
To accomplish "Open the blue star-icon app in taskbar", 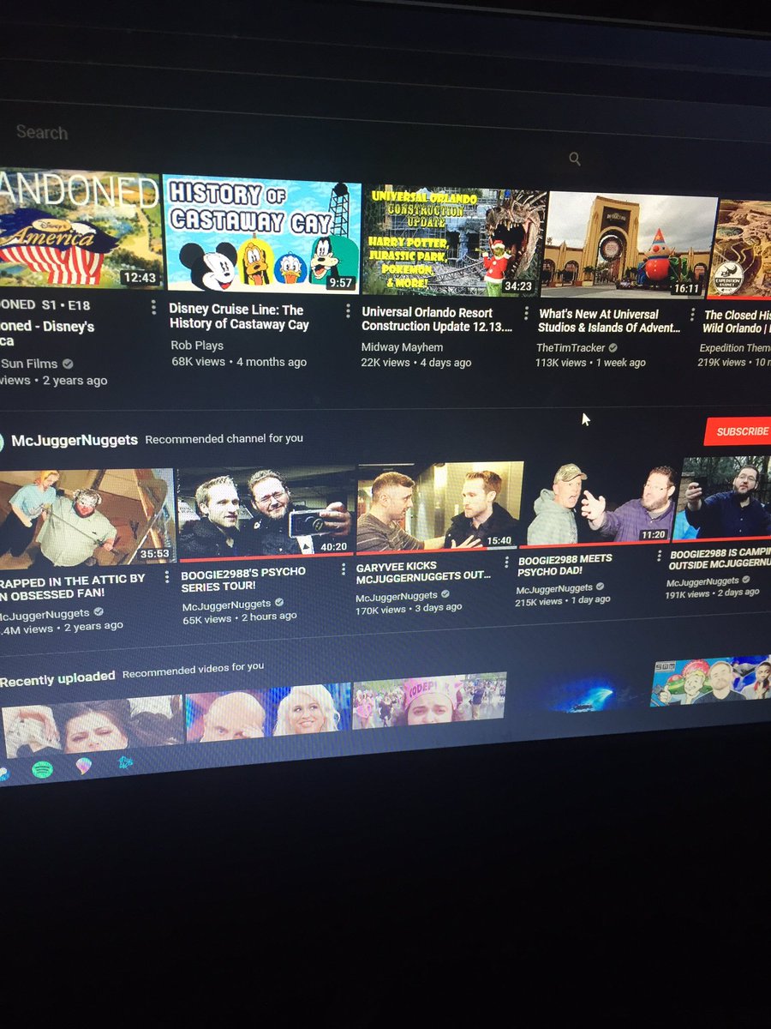I will (x=125, y=761).
